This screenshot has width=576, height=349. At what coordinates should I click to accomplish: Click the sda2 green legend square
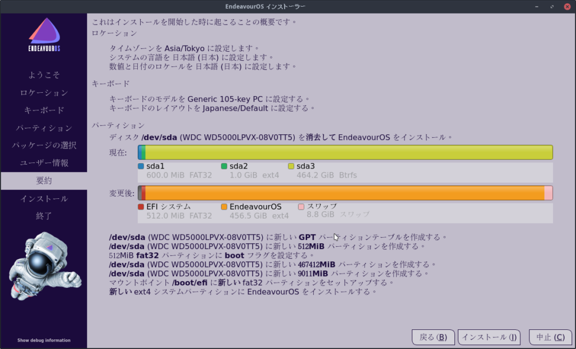pos(224,166)
